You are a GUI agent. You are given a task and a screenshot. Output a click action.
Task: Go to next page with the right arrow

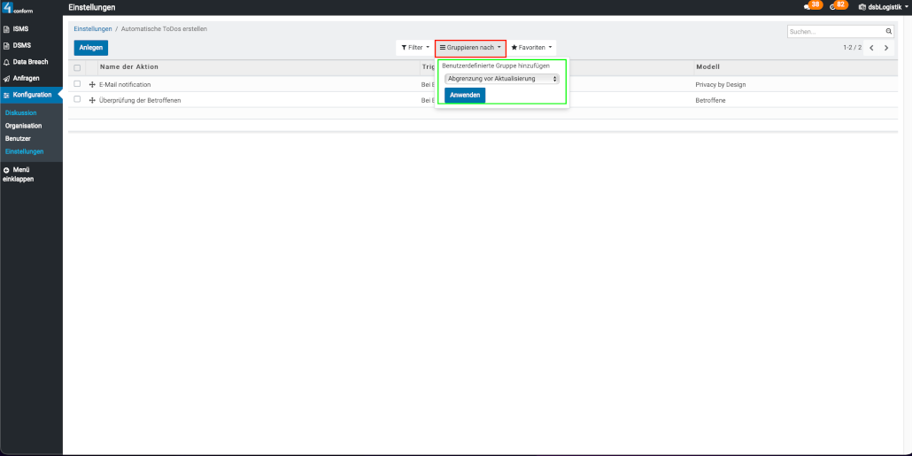pyautogui.click(x=886, y=48)
